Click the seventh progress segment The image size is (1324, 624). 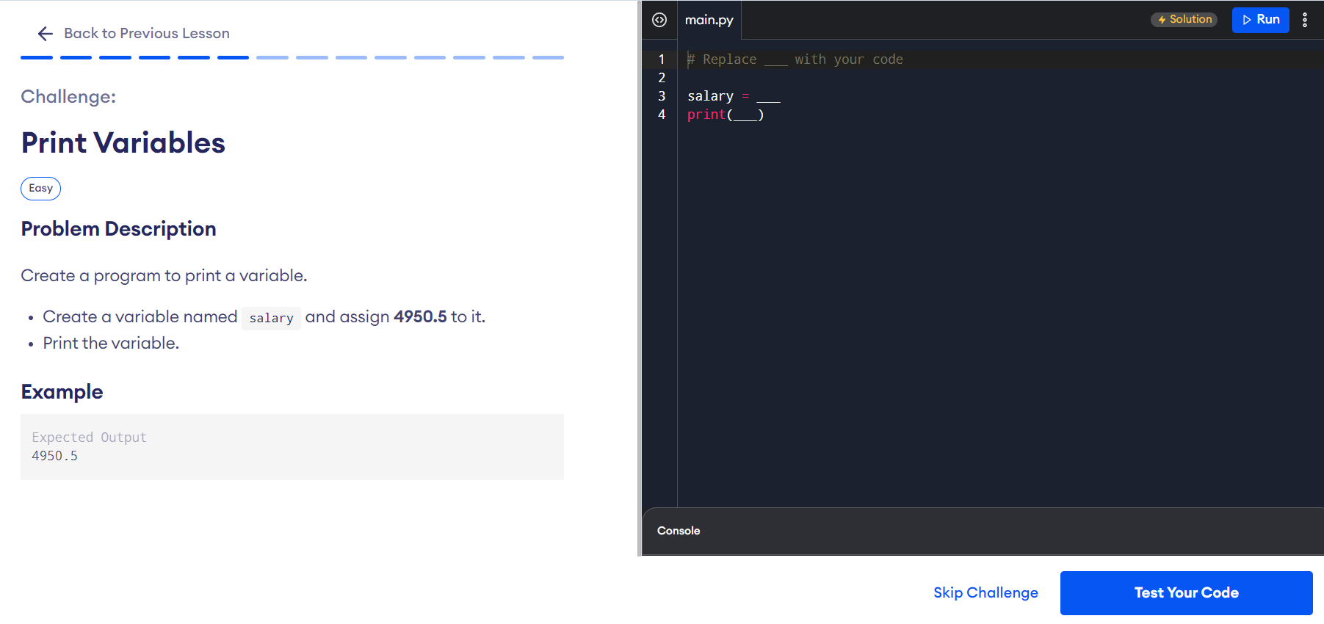coord(272,57)
